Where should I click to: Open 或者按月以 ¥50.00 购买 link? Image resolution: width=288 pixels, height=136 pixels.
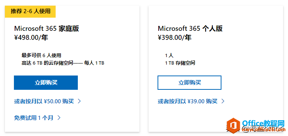(44, 101)
